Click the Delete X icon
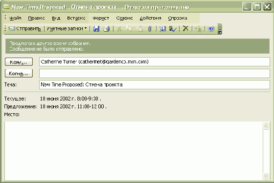The height and width of the screenshot is (183, 274). (185, 28)
